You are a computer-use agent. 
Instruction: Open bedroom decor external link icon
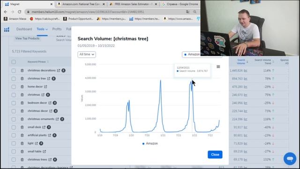coord(50,103)
